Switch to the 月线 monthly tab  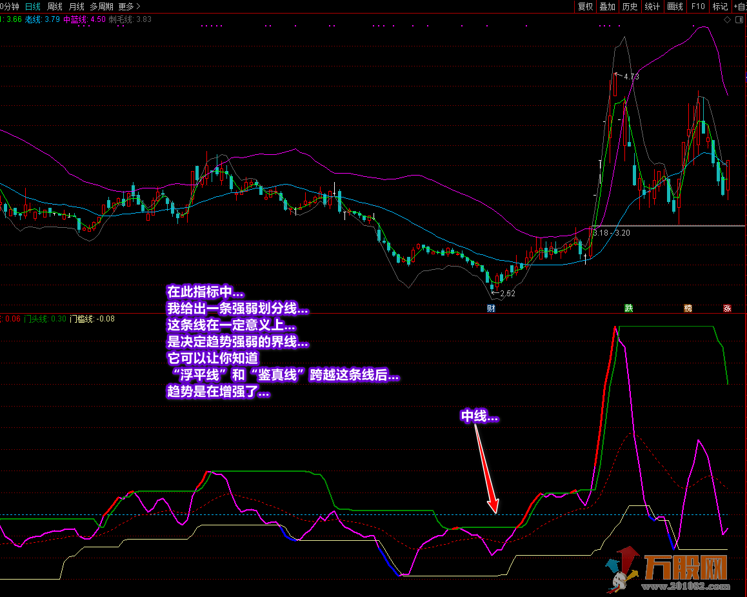tap(77, 6)
